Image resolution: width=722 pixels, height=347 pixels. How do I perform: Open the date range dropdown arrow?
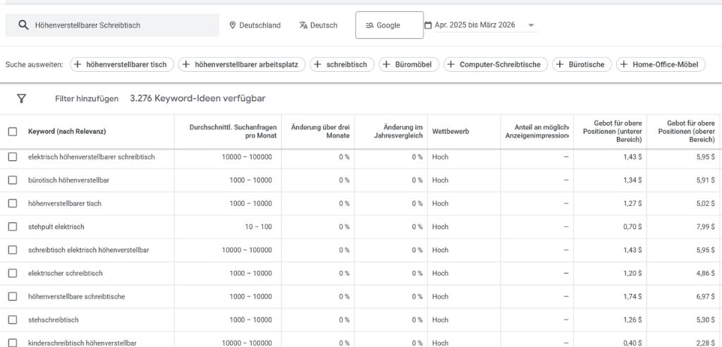531,25
